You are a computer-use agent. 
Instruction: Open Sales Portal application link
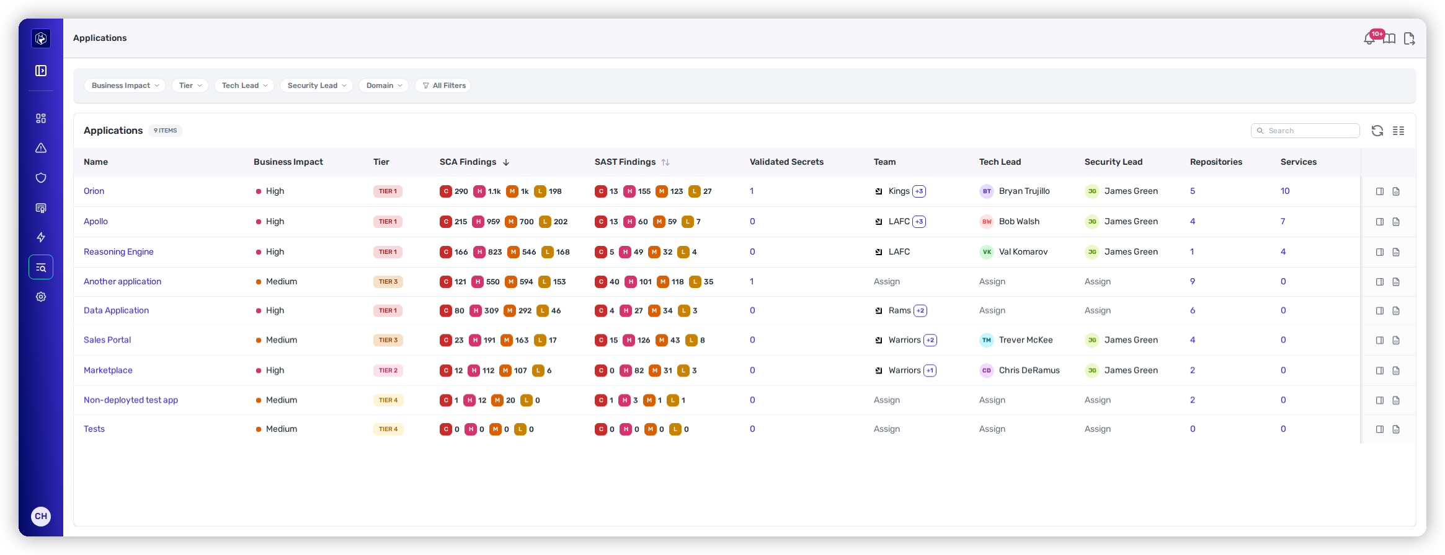pos(107,339)
